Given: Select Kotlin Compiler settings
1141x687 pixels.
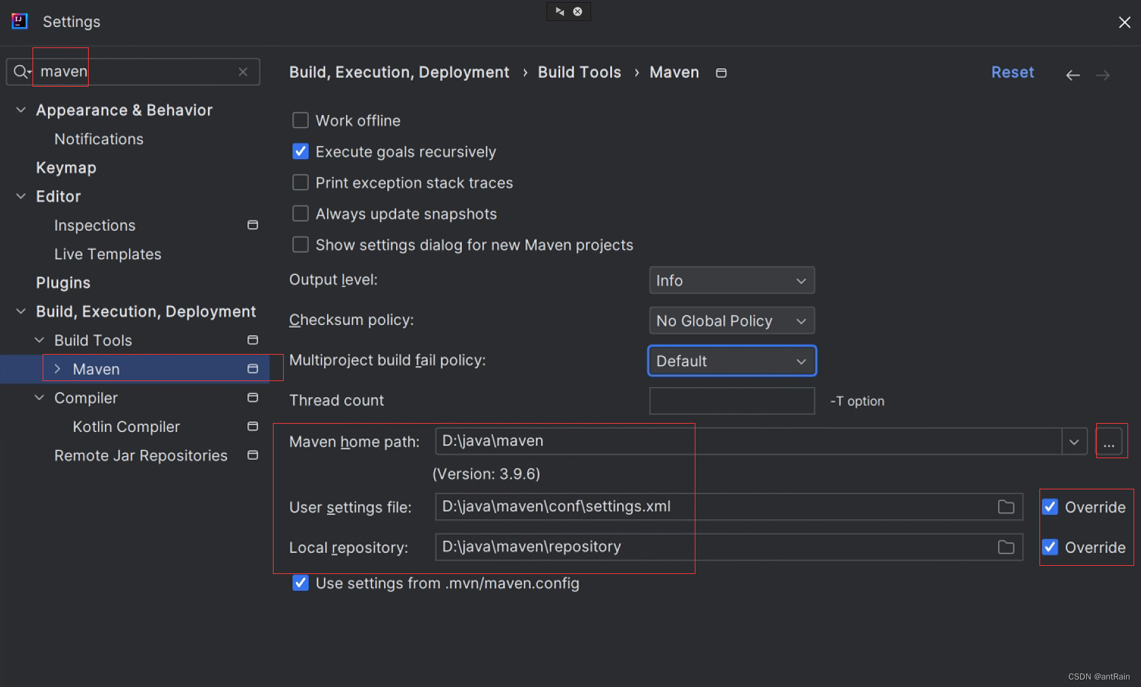Looking at the screenshot, I should pyautogui.click(x=126, y=426).
